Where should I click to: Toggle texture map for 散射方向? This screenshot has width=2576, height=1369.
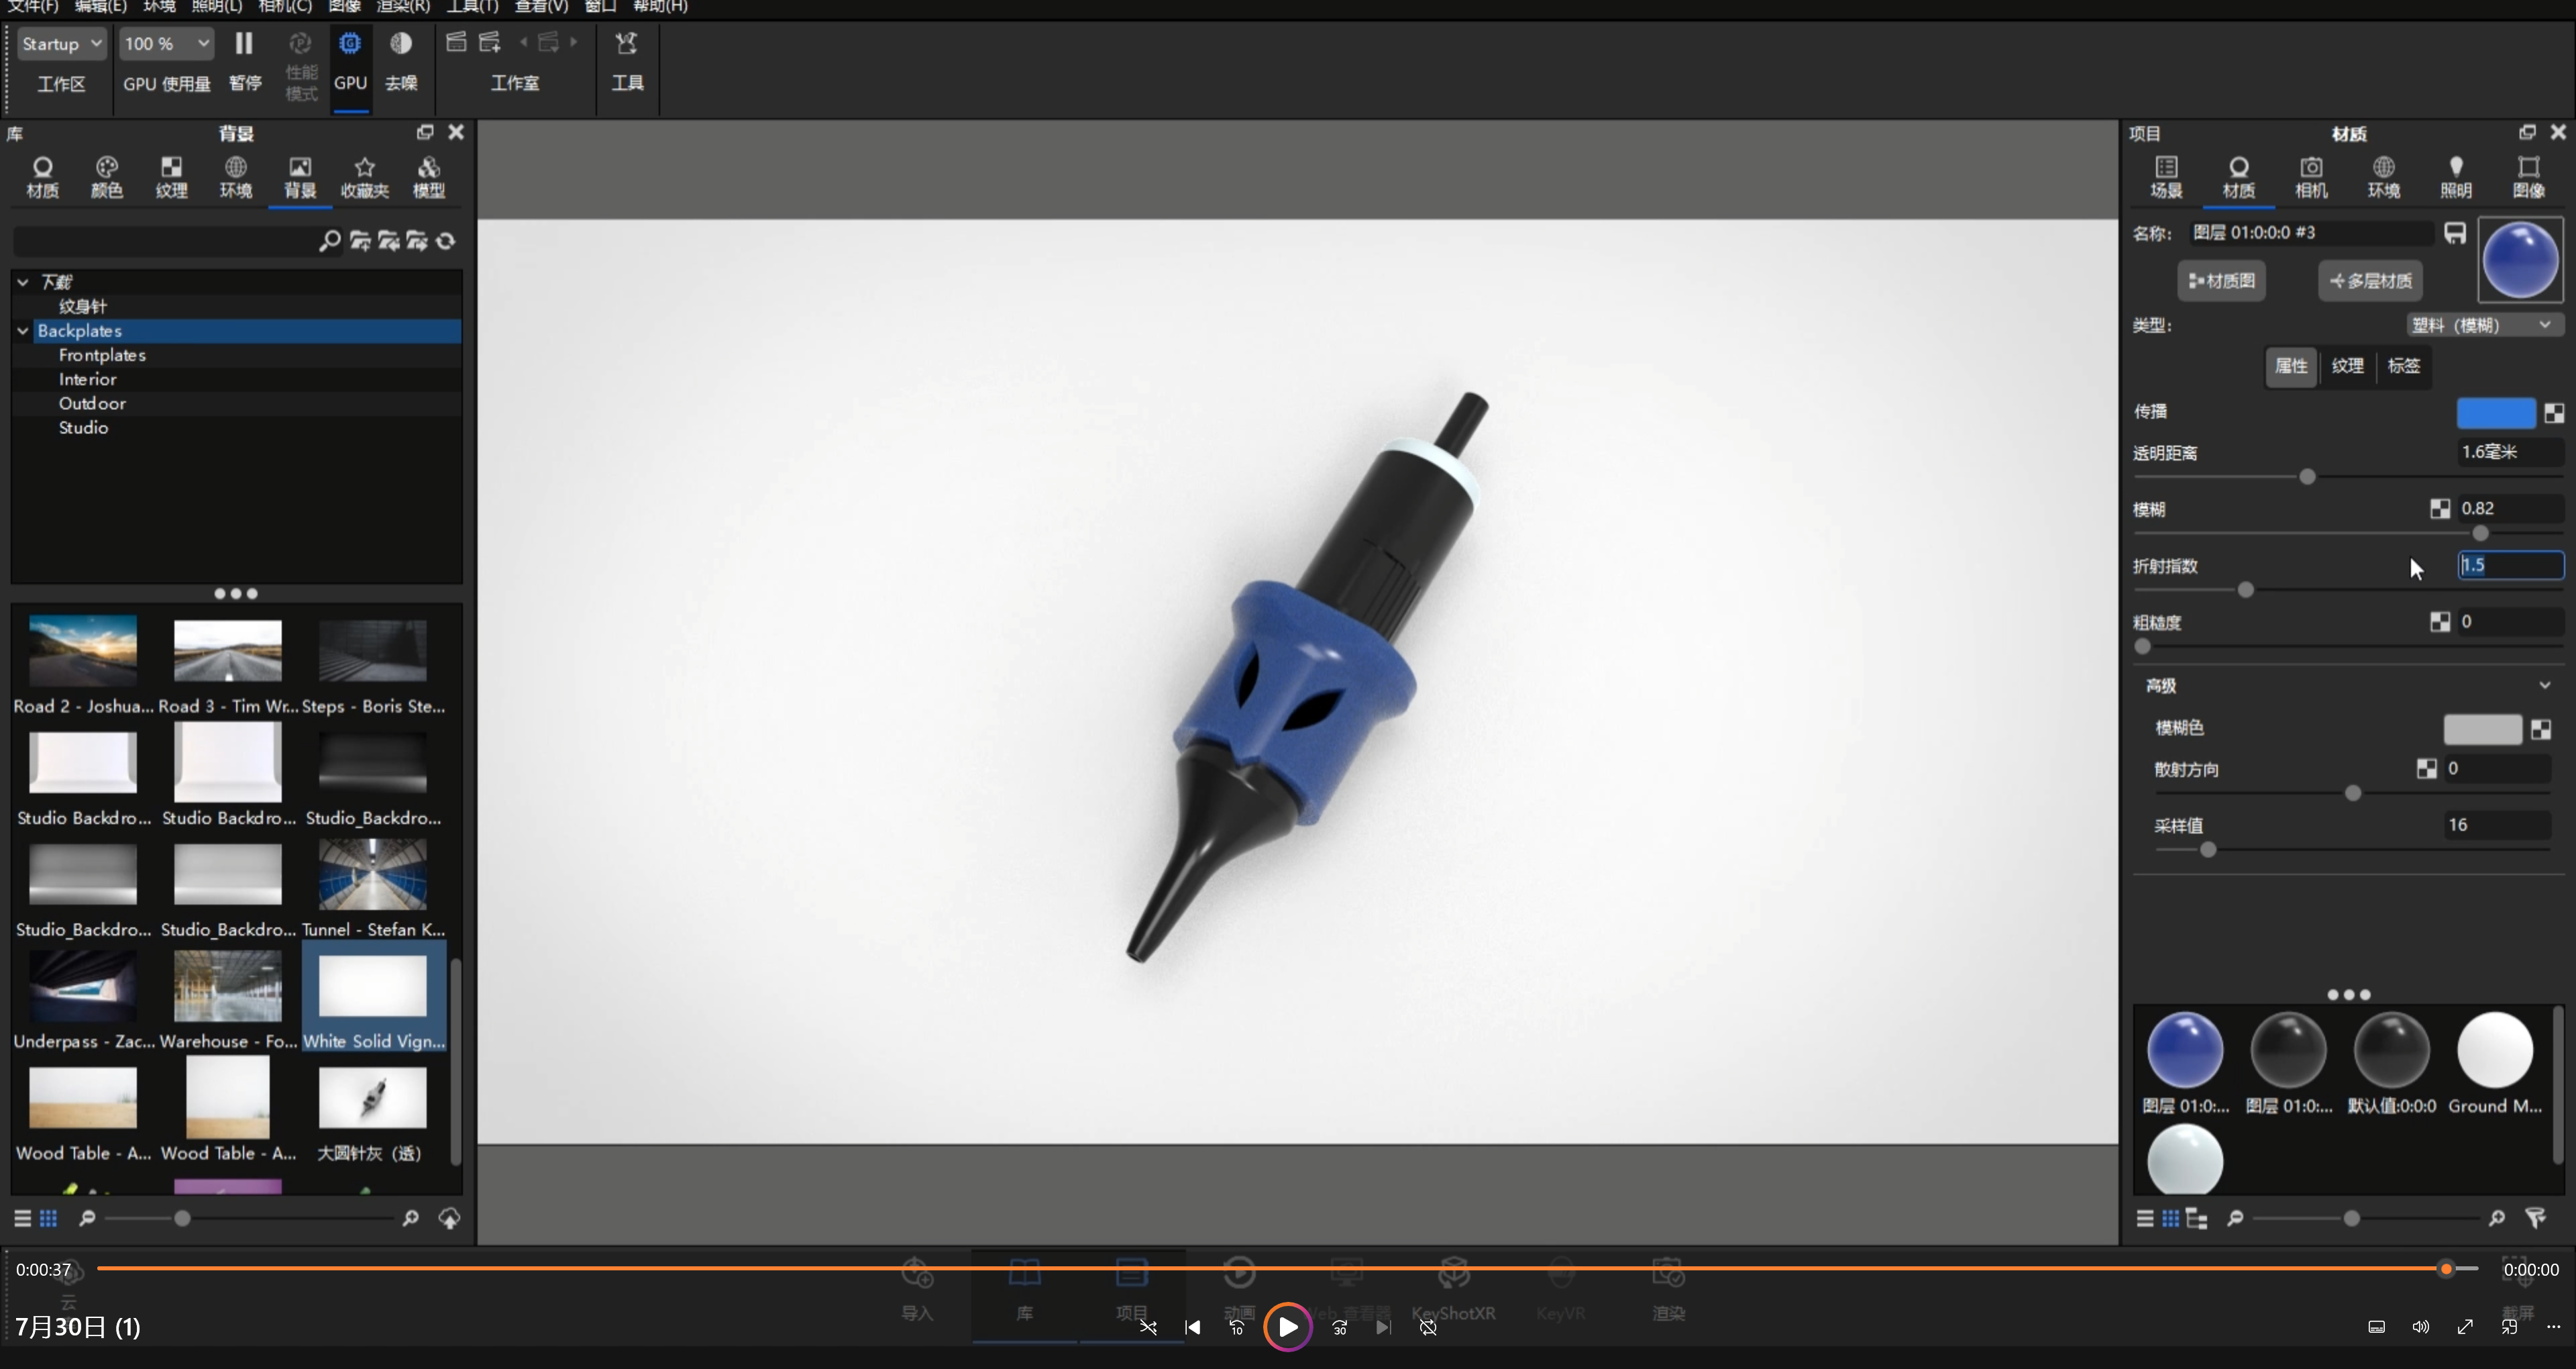pos(2426,768)
